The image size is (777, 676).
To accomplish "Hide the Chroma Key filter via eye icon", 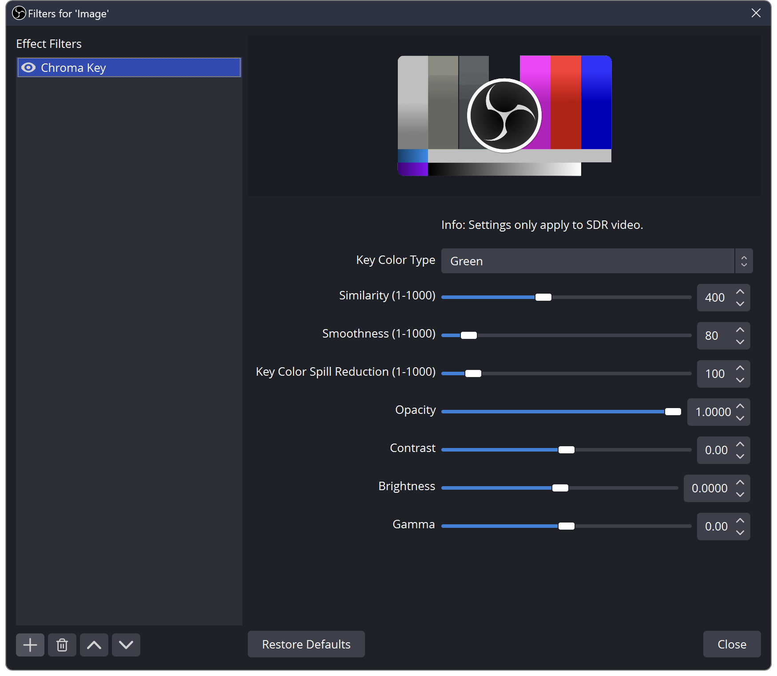I will point(28,67).
